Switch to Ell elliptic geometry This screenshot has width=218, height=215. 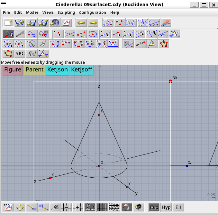(x=178, y=207)
